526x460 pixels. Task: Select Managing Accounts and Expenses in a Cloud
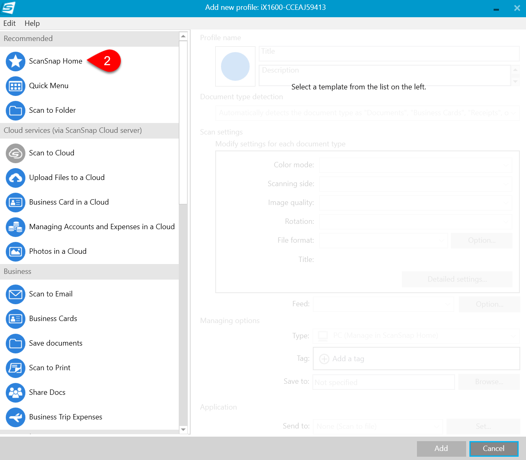click(102, 227)
